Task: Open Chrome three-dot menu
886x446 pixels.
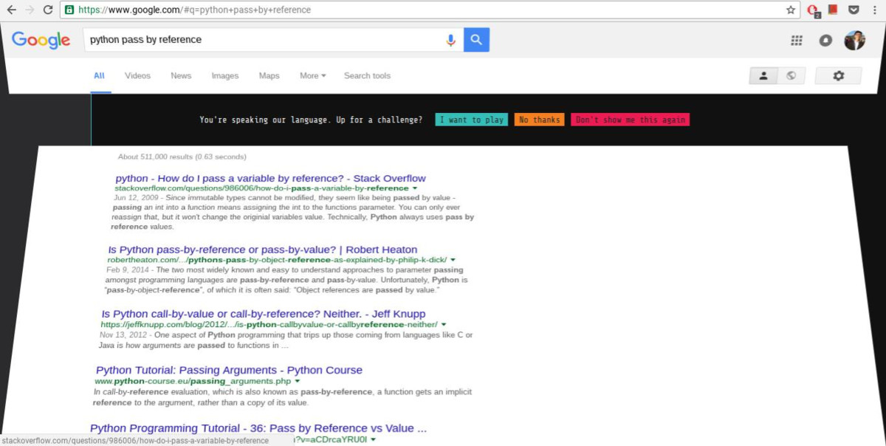Action: [x=873, y=10]
